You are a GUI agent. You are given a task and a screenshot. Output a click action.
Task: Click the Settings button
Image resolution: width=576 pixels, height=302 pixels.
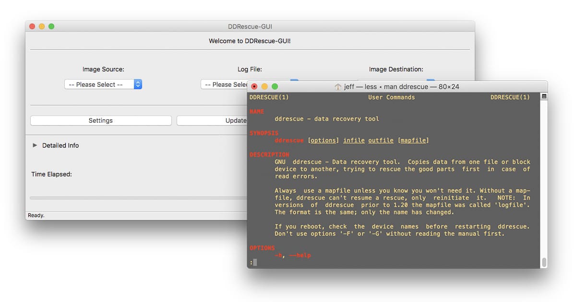pyautogui.click(x=101, y=121)
